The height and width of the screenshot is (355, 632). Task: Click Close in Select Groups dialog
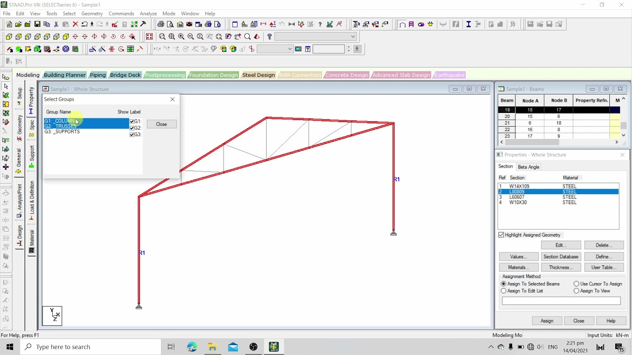click(161, 124)
